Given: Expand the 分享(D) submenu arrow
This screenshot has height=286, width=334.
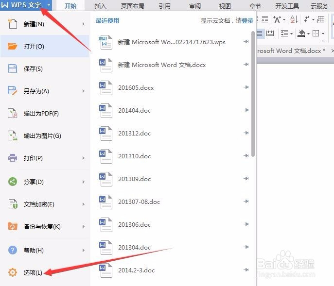Looking at the screenshot, I should click(x=84, y=182).
